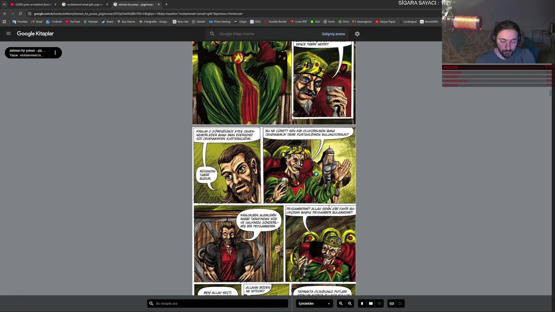Open the Localingual bookmark

[x=408, y=22]
